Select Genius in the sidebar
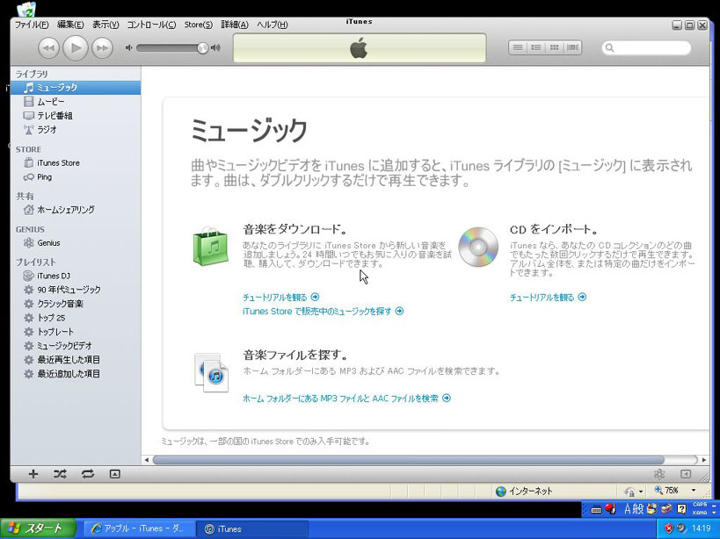 (76, 243)
